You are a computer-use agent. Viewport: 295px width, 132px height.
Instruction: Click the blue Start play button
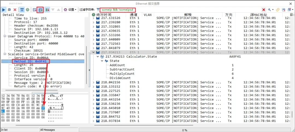pos(4,10)
